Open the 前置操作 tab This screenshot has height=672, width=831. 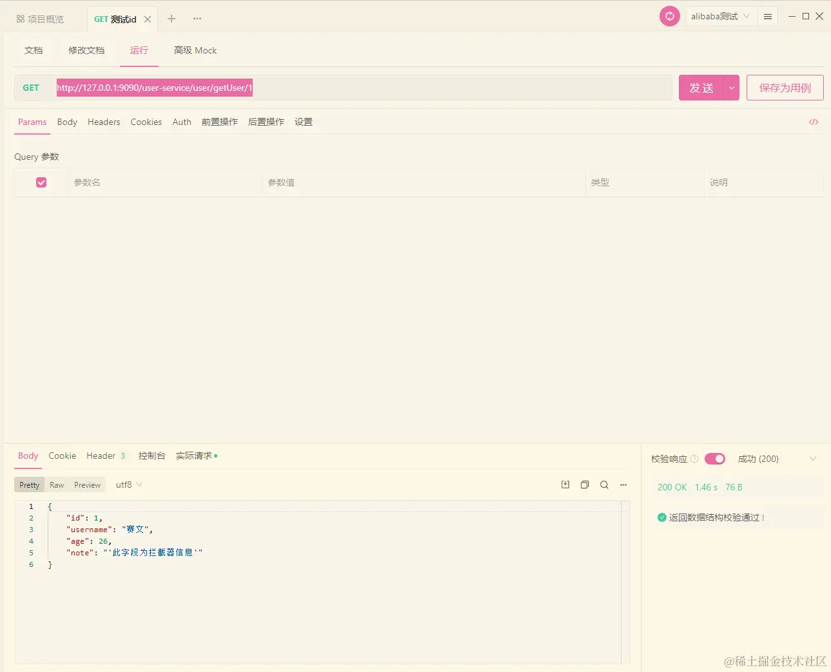pos(220,122)
